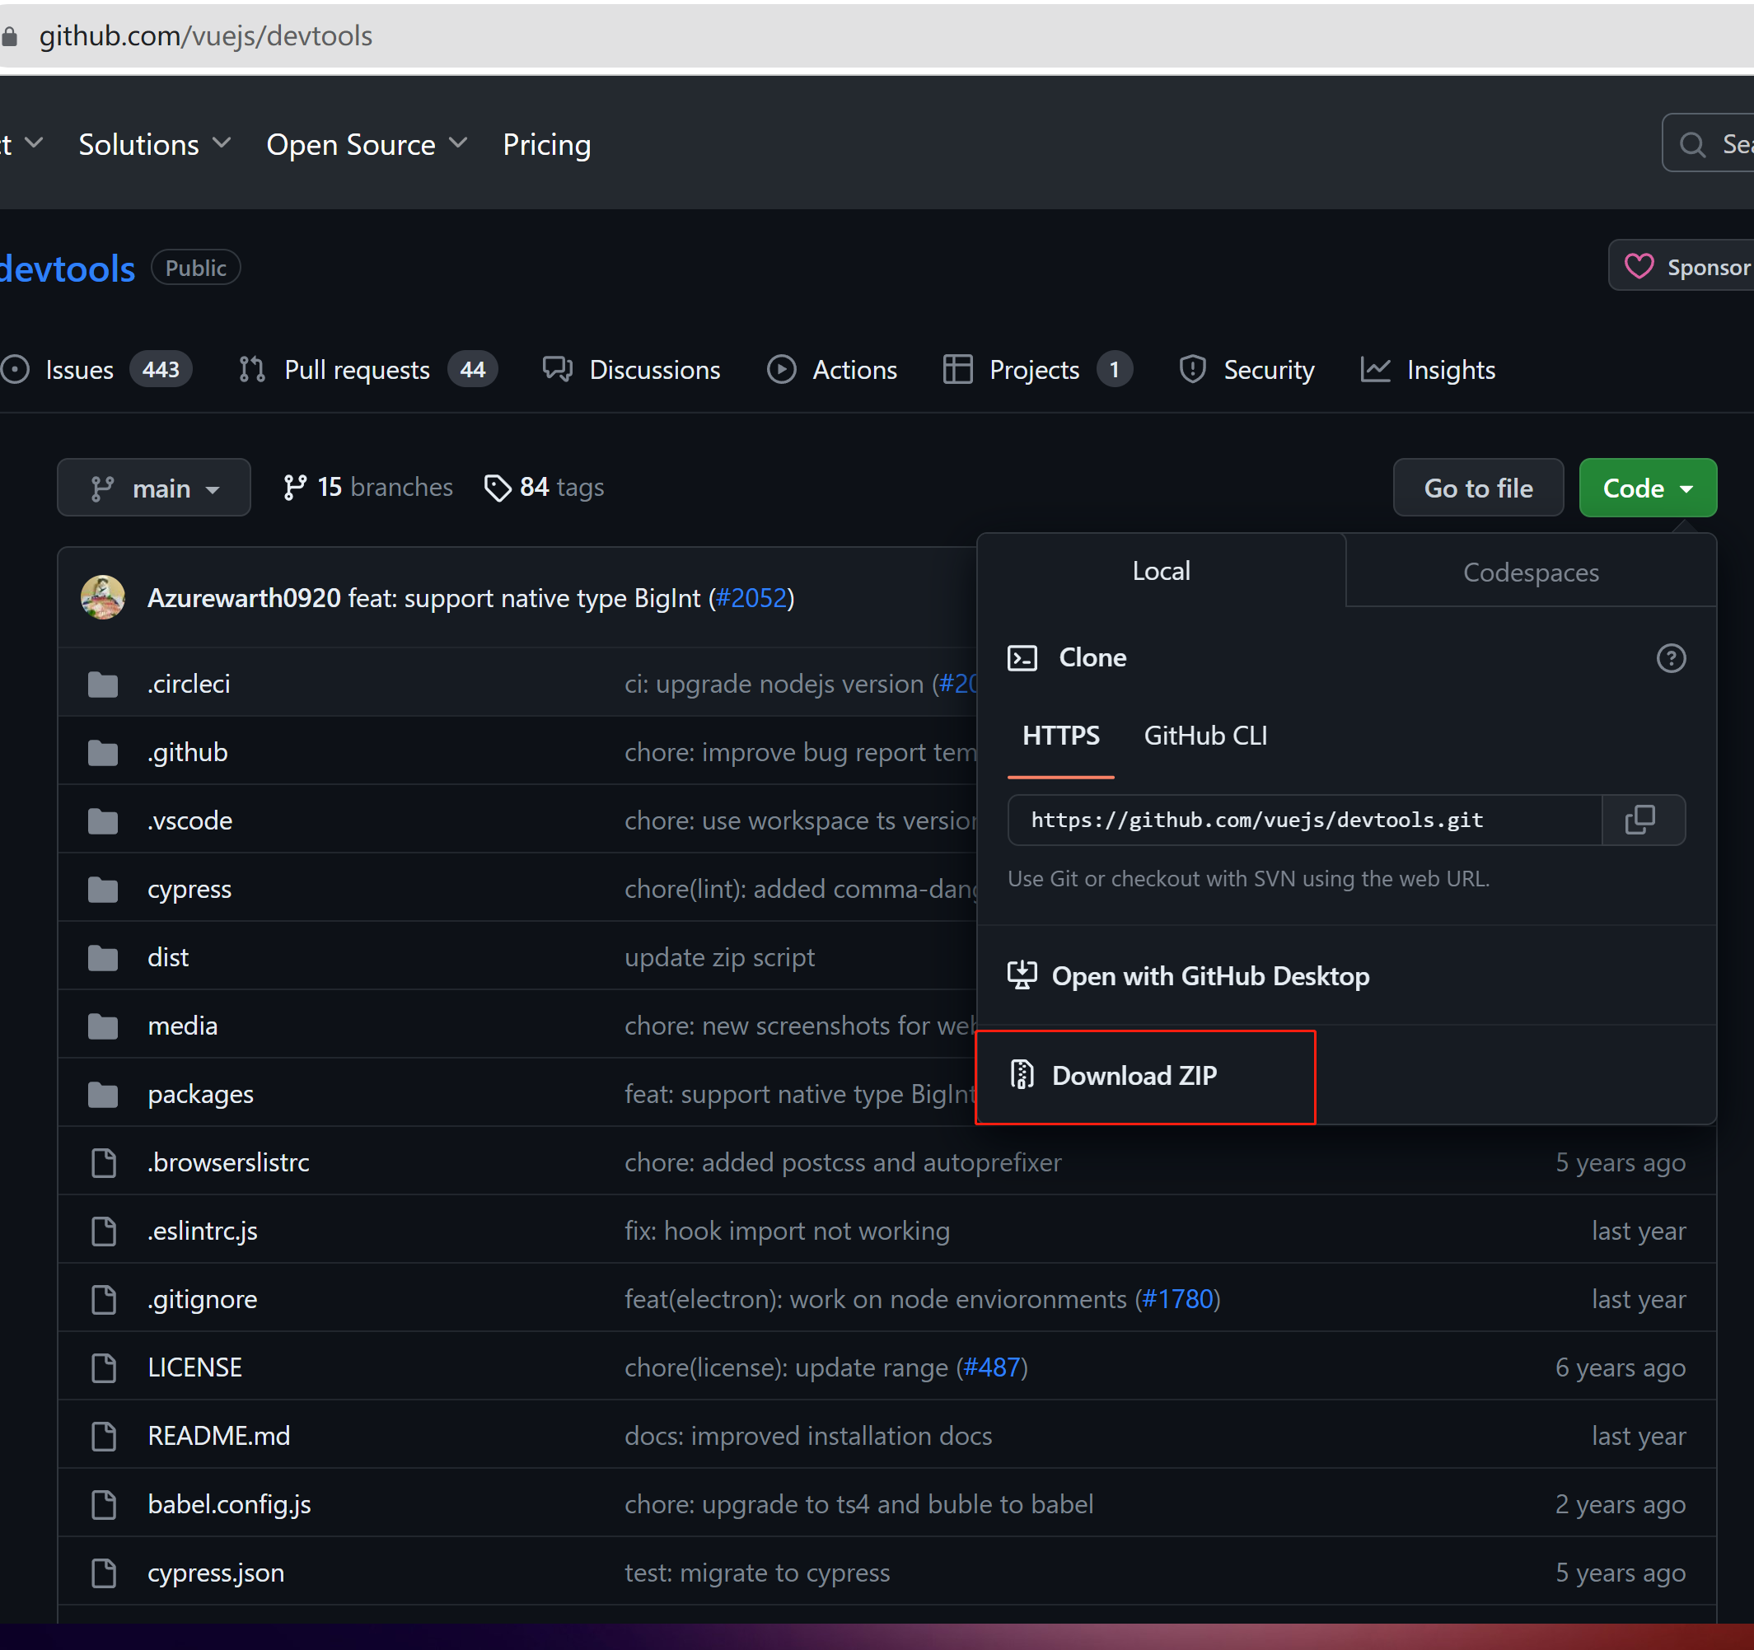Screen dimensions: 1754x1650
Task: Click the Sponsor heart icon
Action: 1639,265
